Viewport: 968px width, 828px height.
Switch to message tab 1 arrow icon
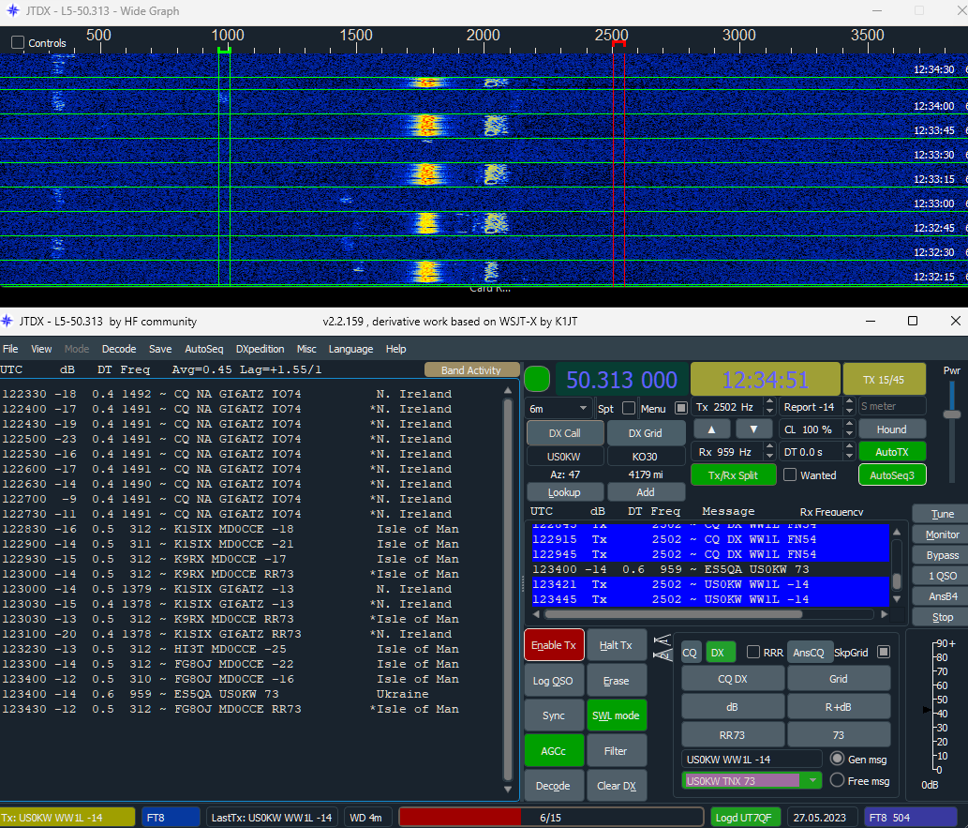click(662, 640)
